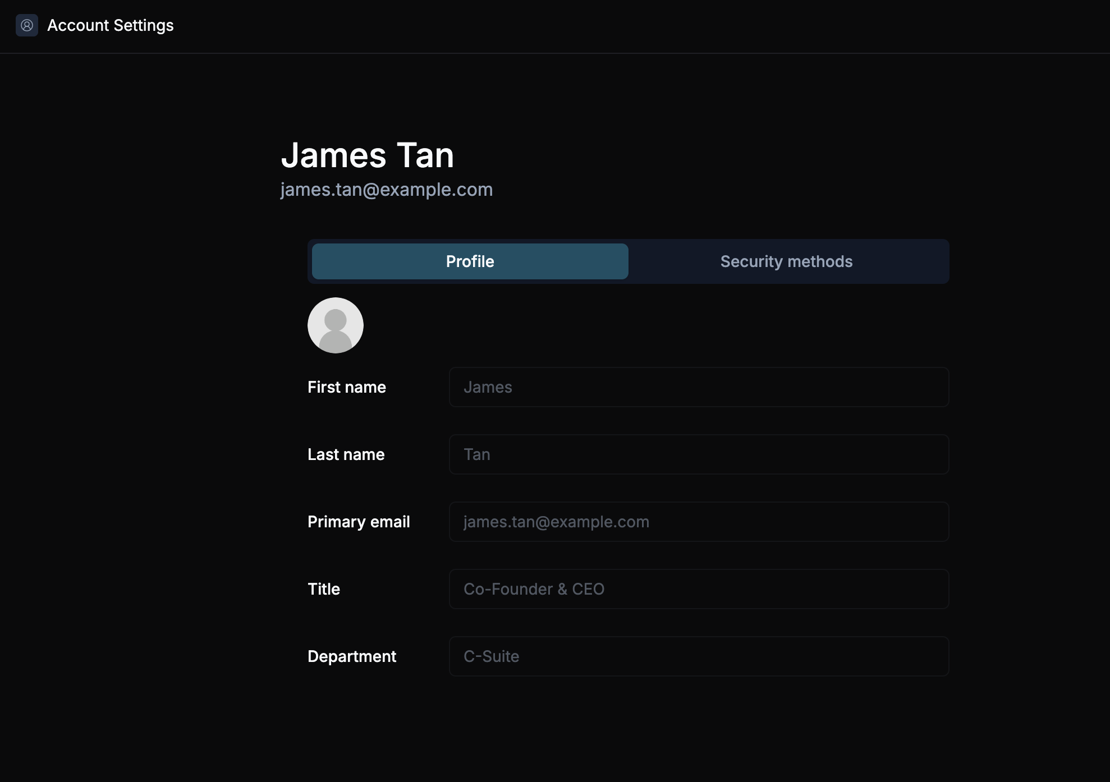This screenshot has height=782, width=1110.
Task: Click the email james.tan@example.com under the name
Action: 386,189
